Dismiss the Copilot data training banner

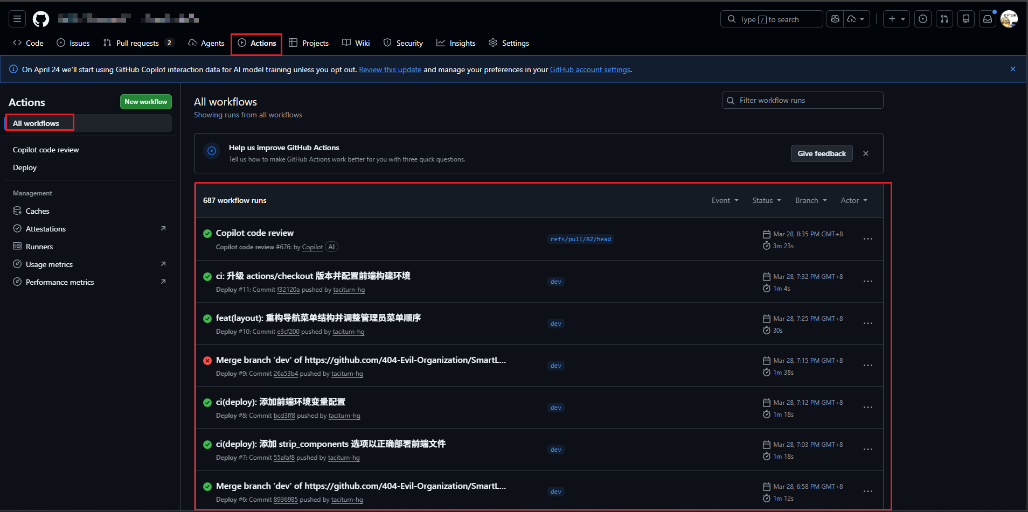[1012, 69]
